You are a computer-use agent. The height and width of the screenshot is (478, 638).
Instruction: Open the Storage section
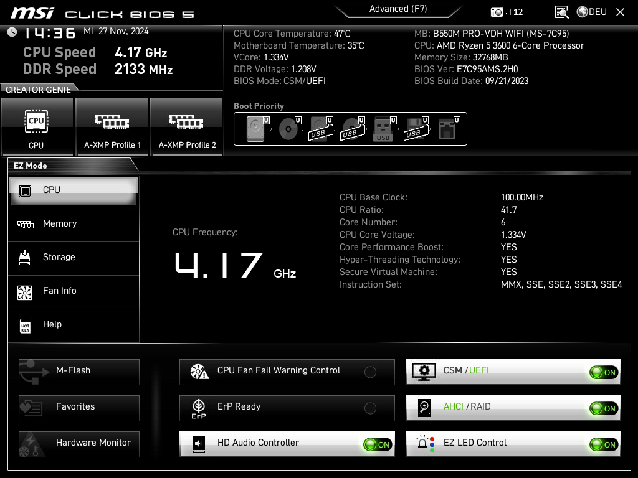(x=74, y=258)
